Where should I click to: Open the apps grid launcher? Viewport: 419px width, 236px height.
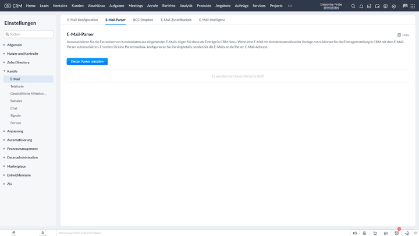413,6
